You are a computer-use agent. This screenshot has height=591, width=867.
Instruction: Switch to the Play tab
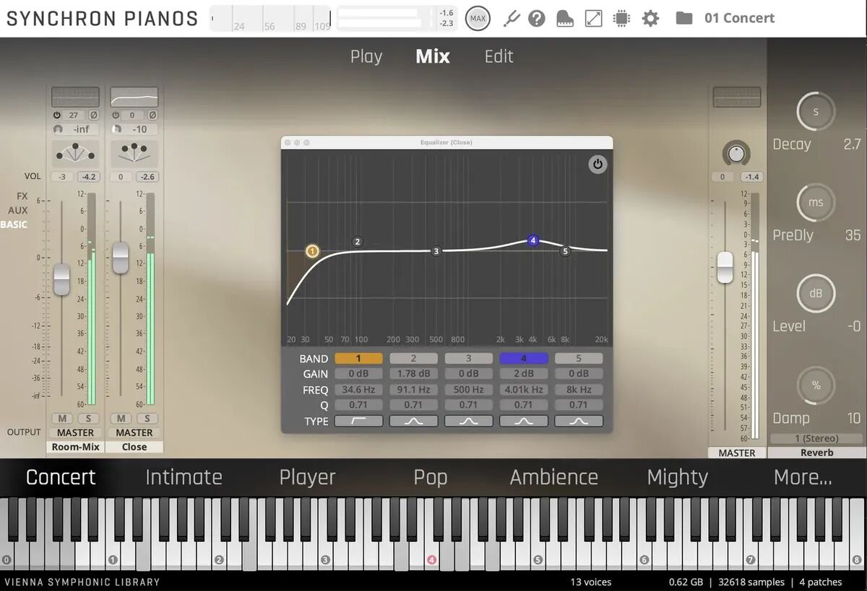click(x=366, y=56)
